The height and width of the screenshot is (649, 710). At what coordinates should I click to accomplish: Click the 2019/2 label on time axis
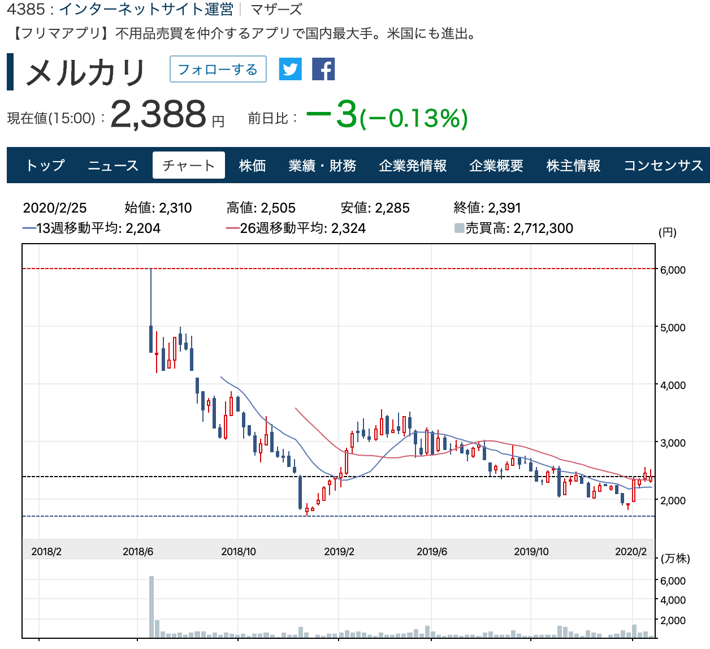[x=339, y=551]
